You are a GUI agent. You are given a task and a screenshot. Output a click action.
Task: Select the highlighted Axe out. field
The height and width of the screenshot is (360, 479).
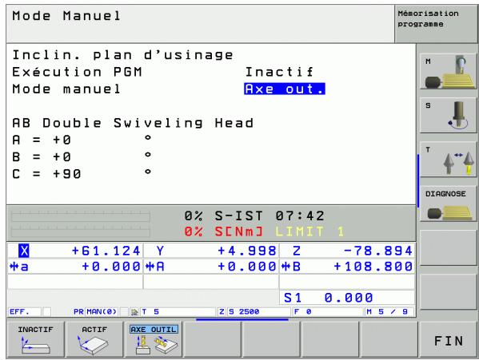tap(285, 89)
